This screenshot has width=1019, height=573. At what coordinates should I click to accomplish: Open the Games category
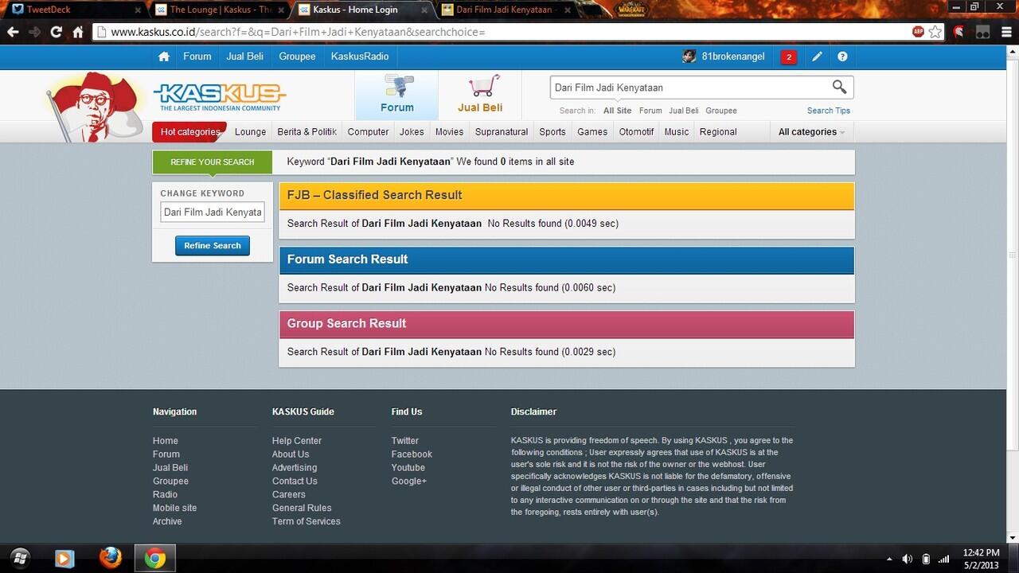click(592, 132)
